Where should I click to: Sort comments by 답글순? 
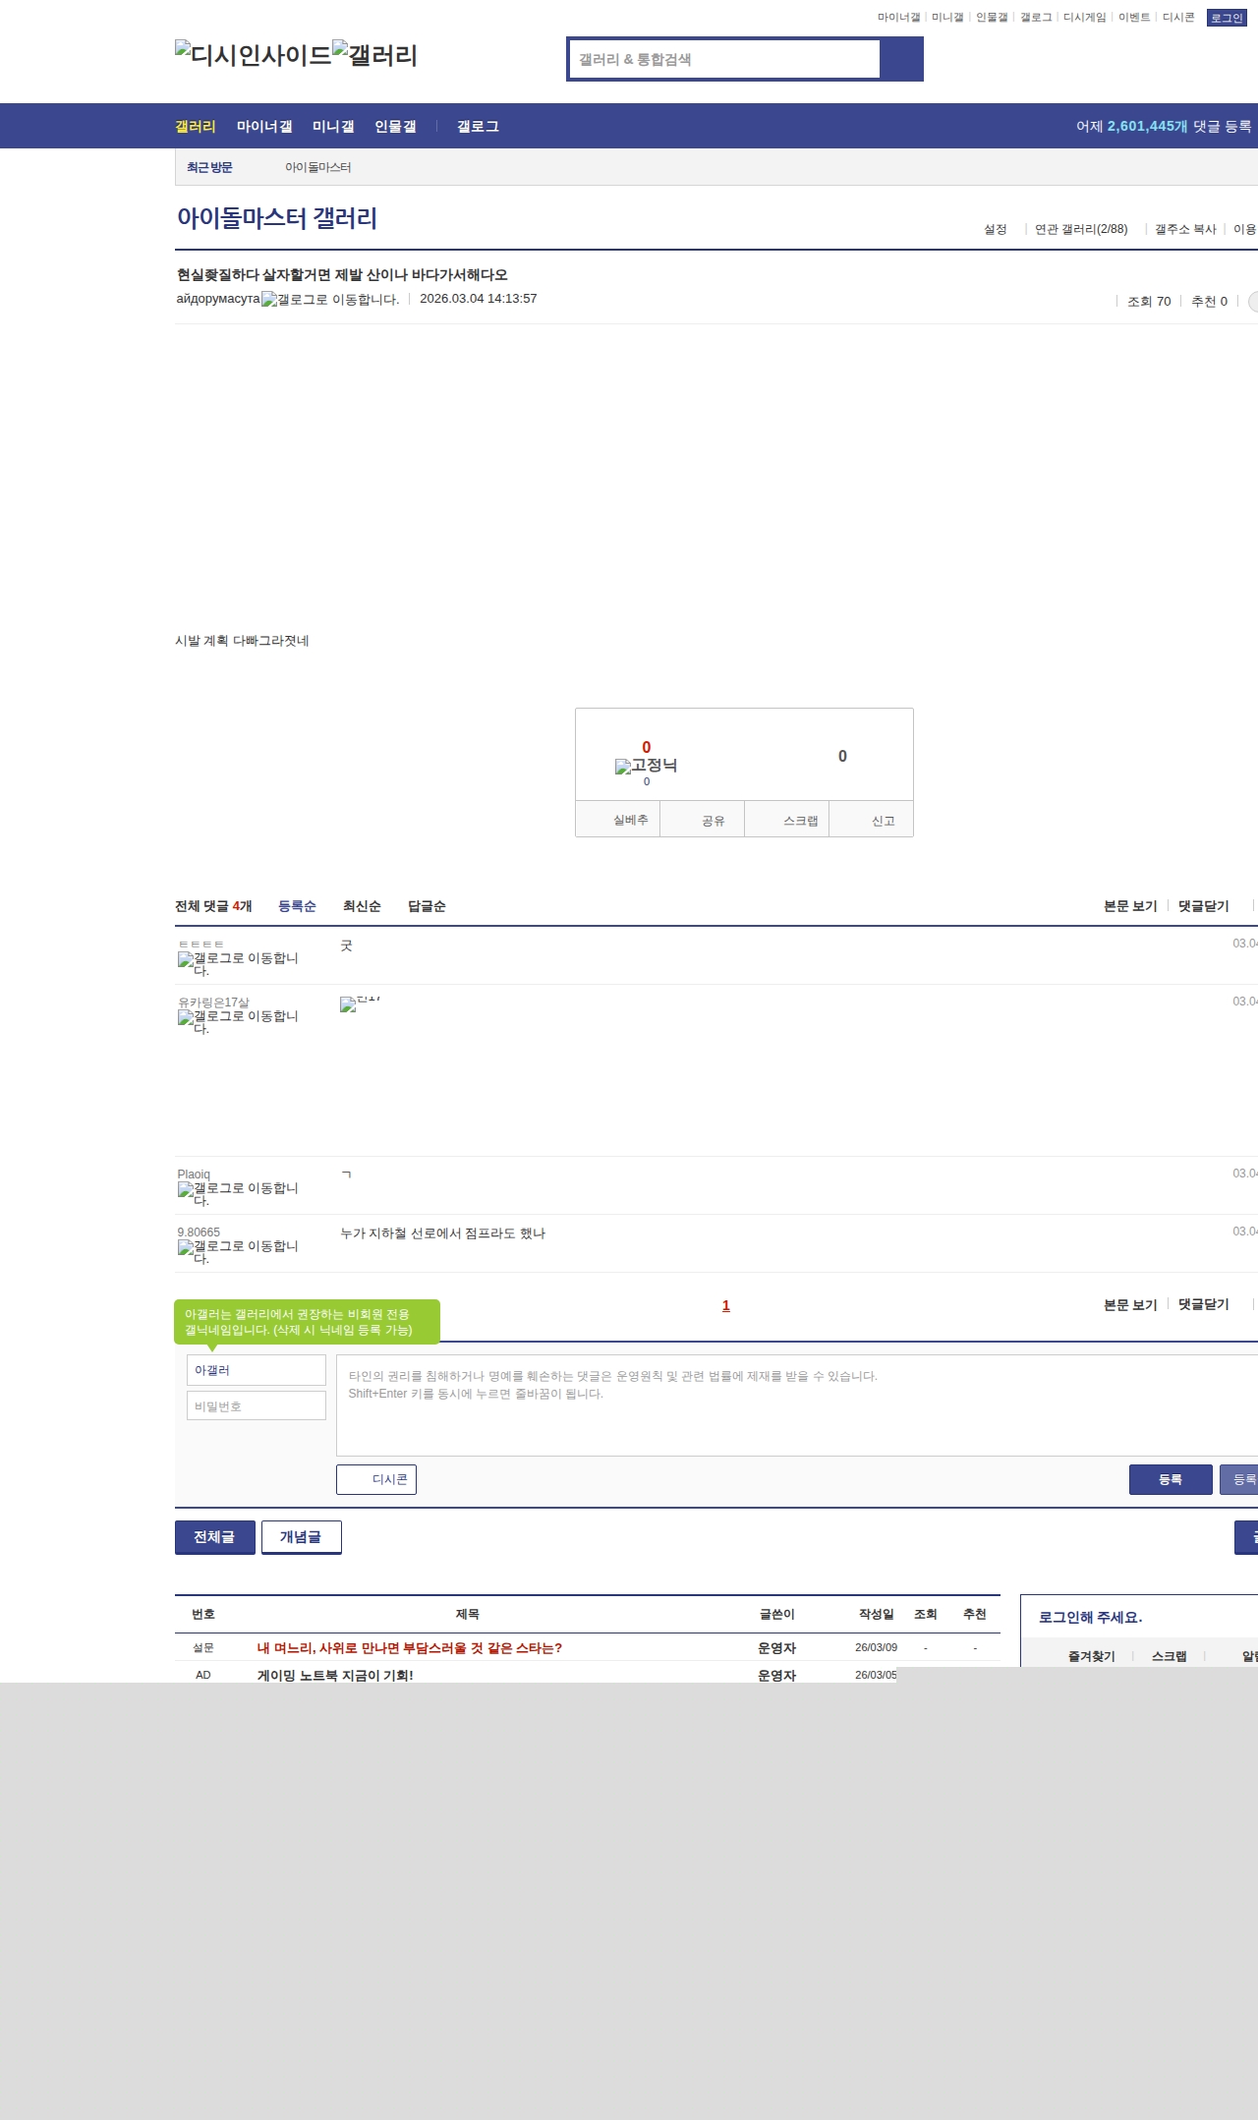click(427, 906)
